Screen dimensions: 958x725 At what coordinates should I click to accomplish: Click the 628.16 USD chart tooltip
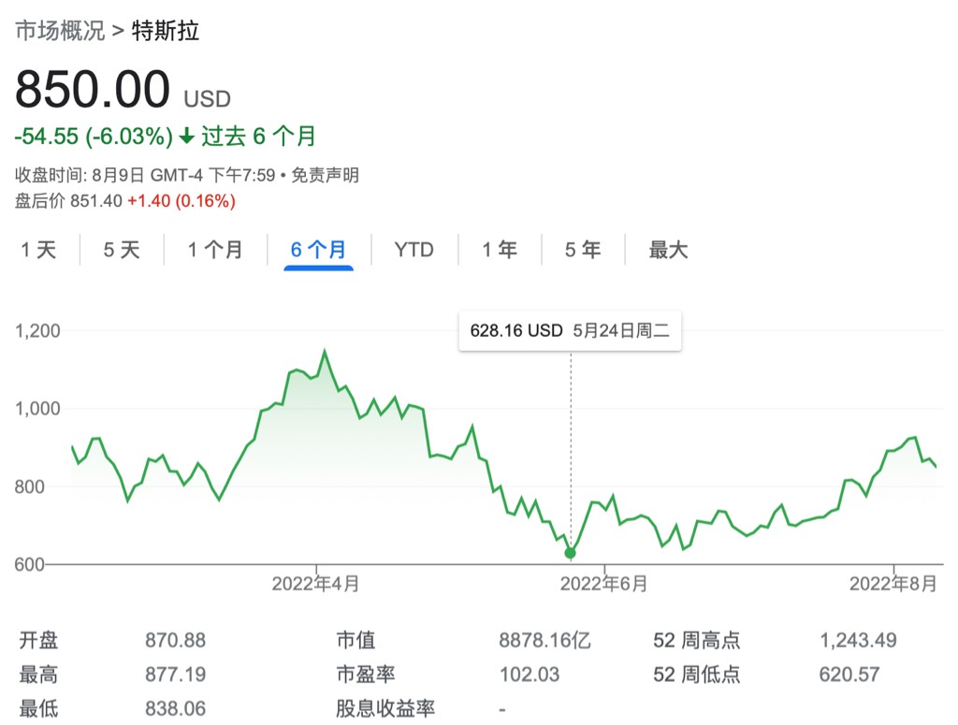click(570, 331)
